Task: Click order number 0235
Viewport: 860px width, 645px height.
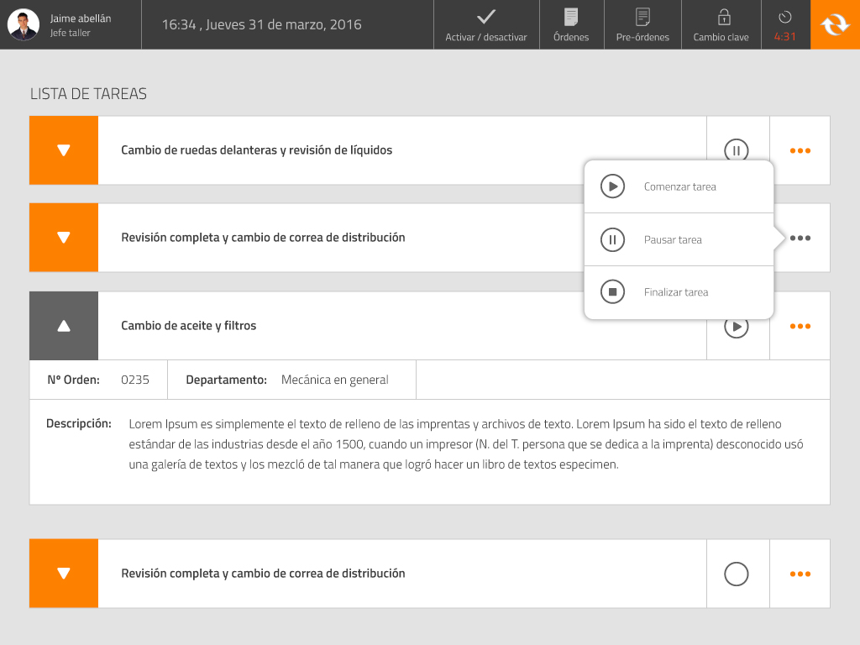Action: click(135, 380)
